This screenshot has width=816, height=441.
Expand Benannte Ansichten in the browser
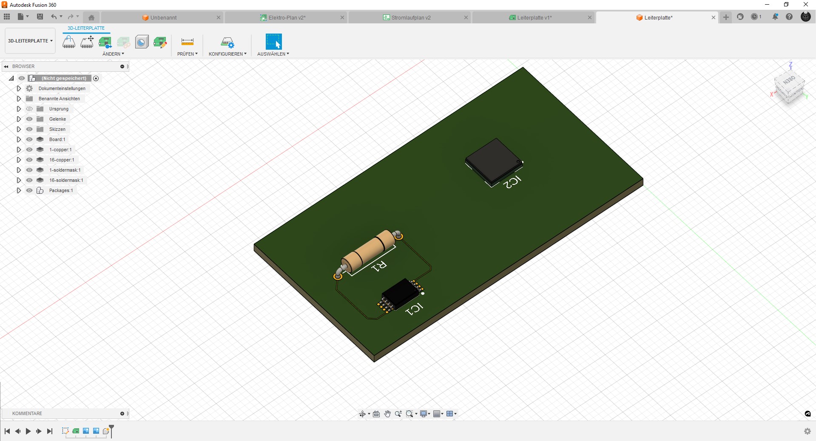click(19, 99)
